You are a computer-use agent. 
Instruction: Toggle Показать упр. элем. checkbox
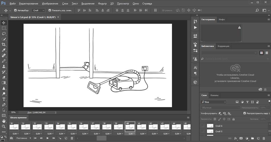point(50,10)
